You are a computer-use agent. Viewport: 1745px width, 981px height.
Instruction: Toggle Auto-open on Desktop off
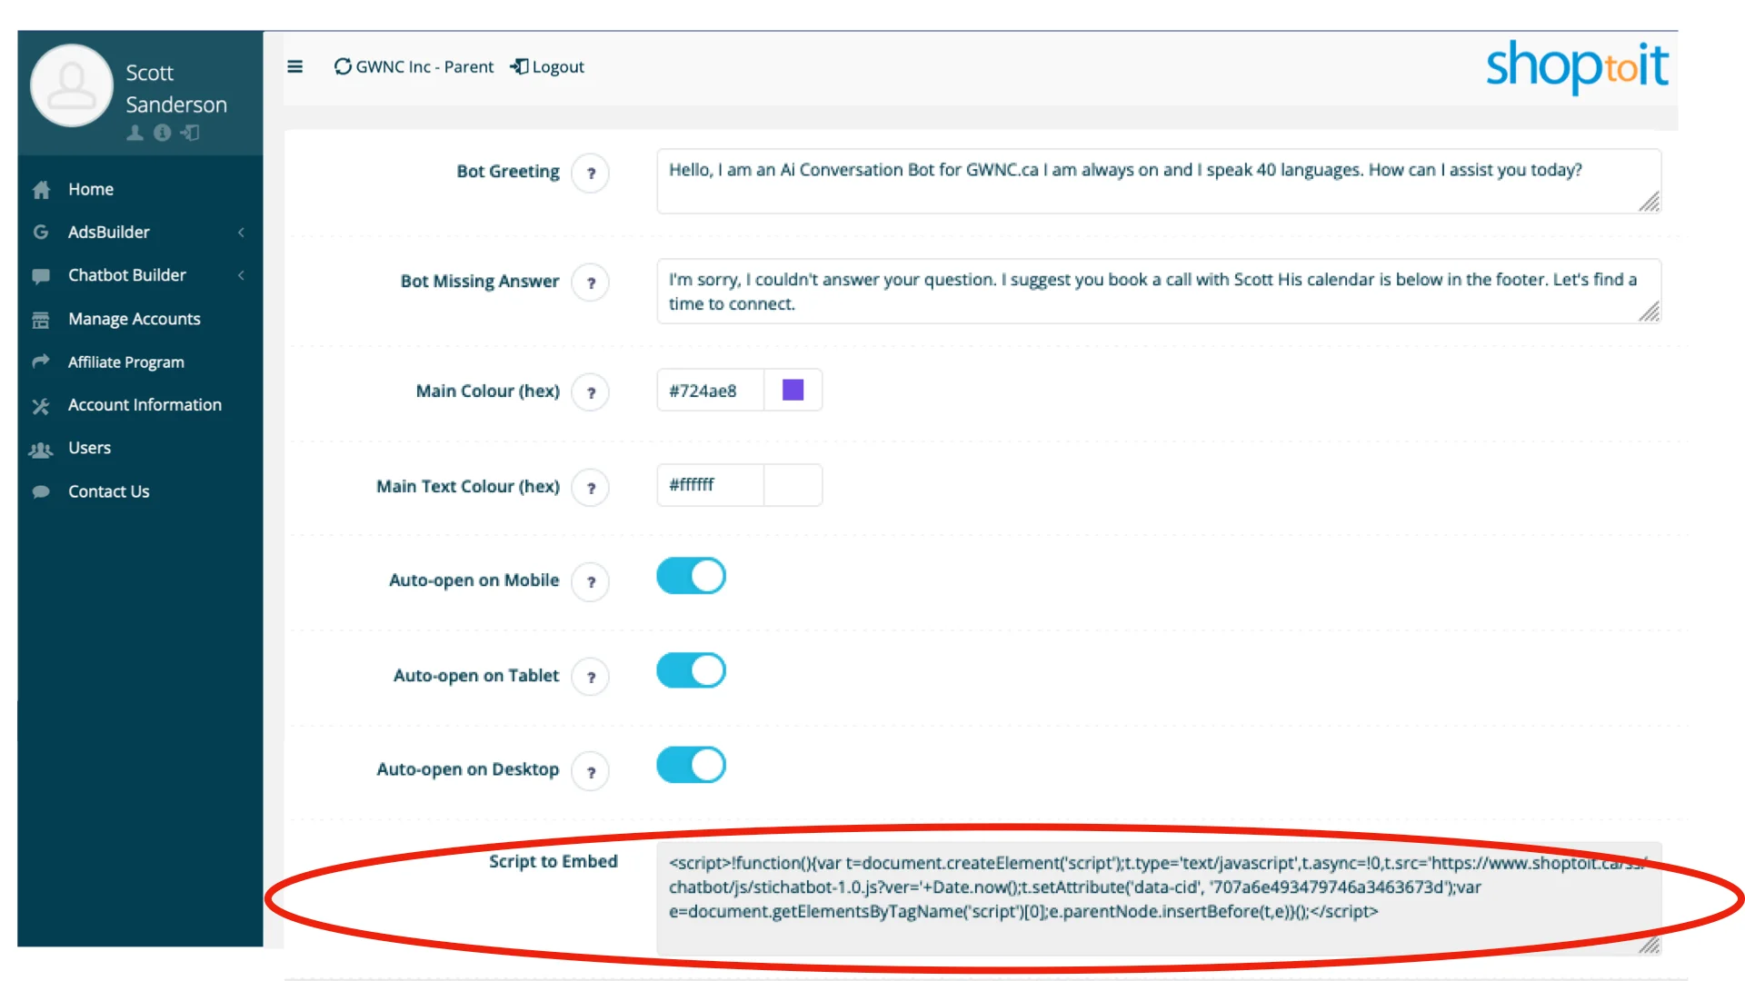[x=691, y=765]
